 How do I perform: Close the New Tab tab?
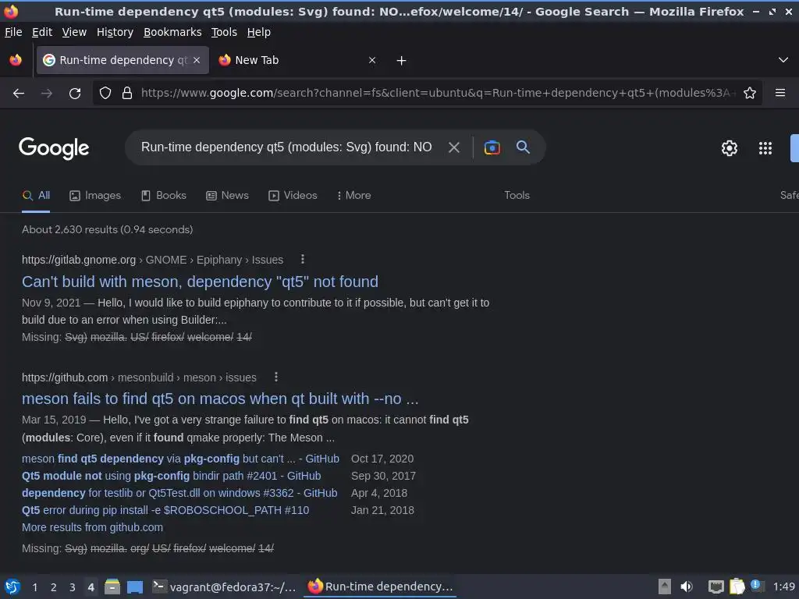pyautogui.click(x=372, y=60)
